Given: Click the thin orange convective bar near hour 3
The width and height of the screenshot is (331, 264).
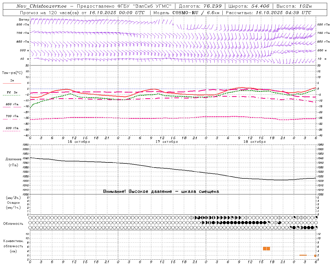Looking at the screenshot, I should [x=303, y=255].
